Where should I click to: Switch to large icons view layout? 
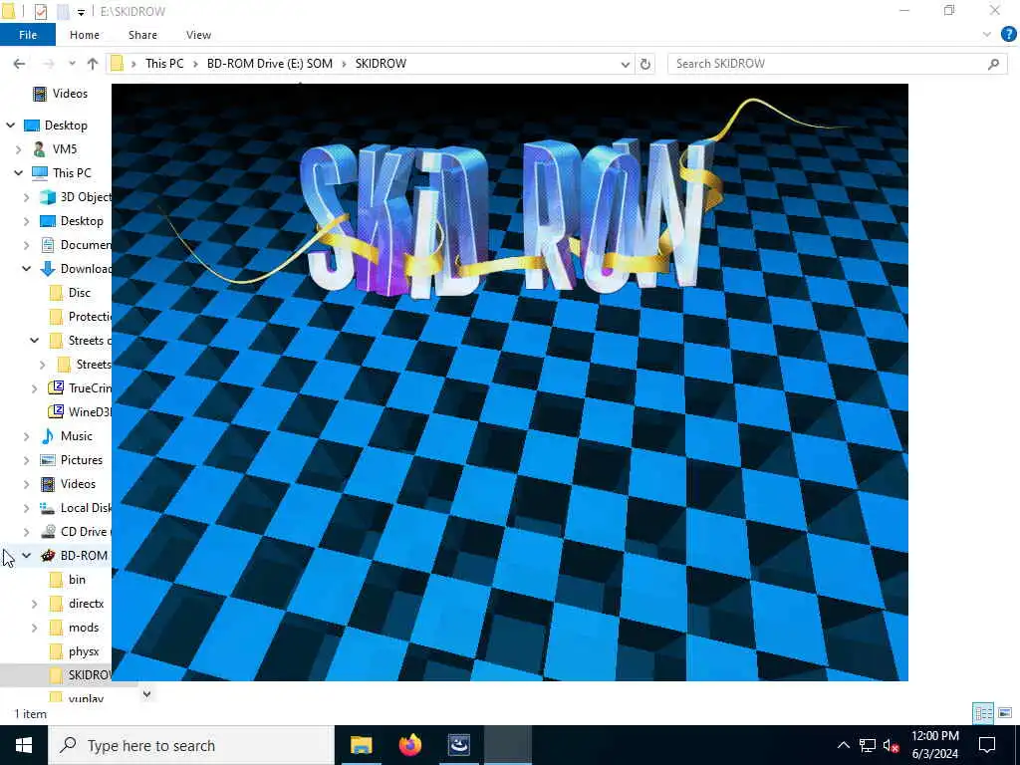click(x=1005, y=713)
